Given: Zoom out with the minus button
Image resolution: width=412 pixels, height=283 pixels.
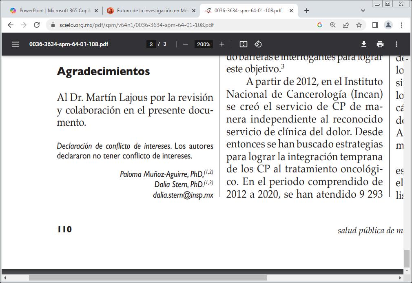Looking at the screenshot, I should 186,44.
